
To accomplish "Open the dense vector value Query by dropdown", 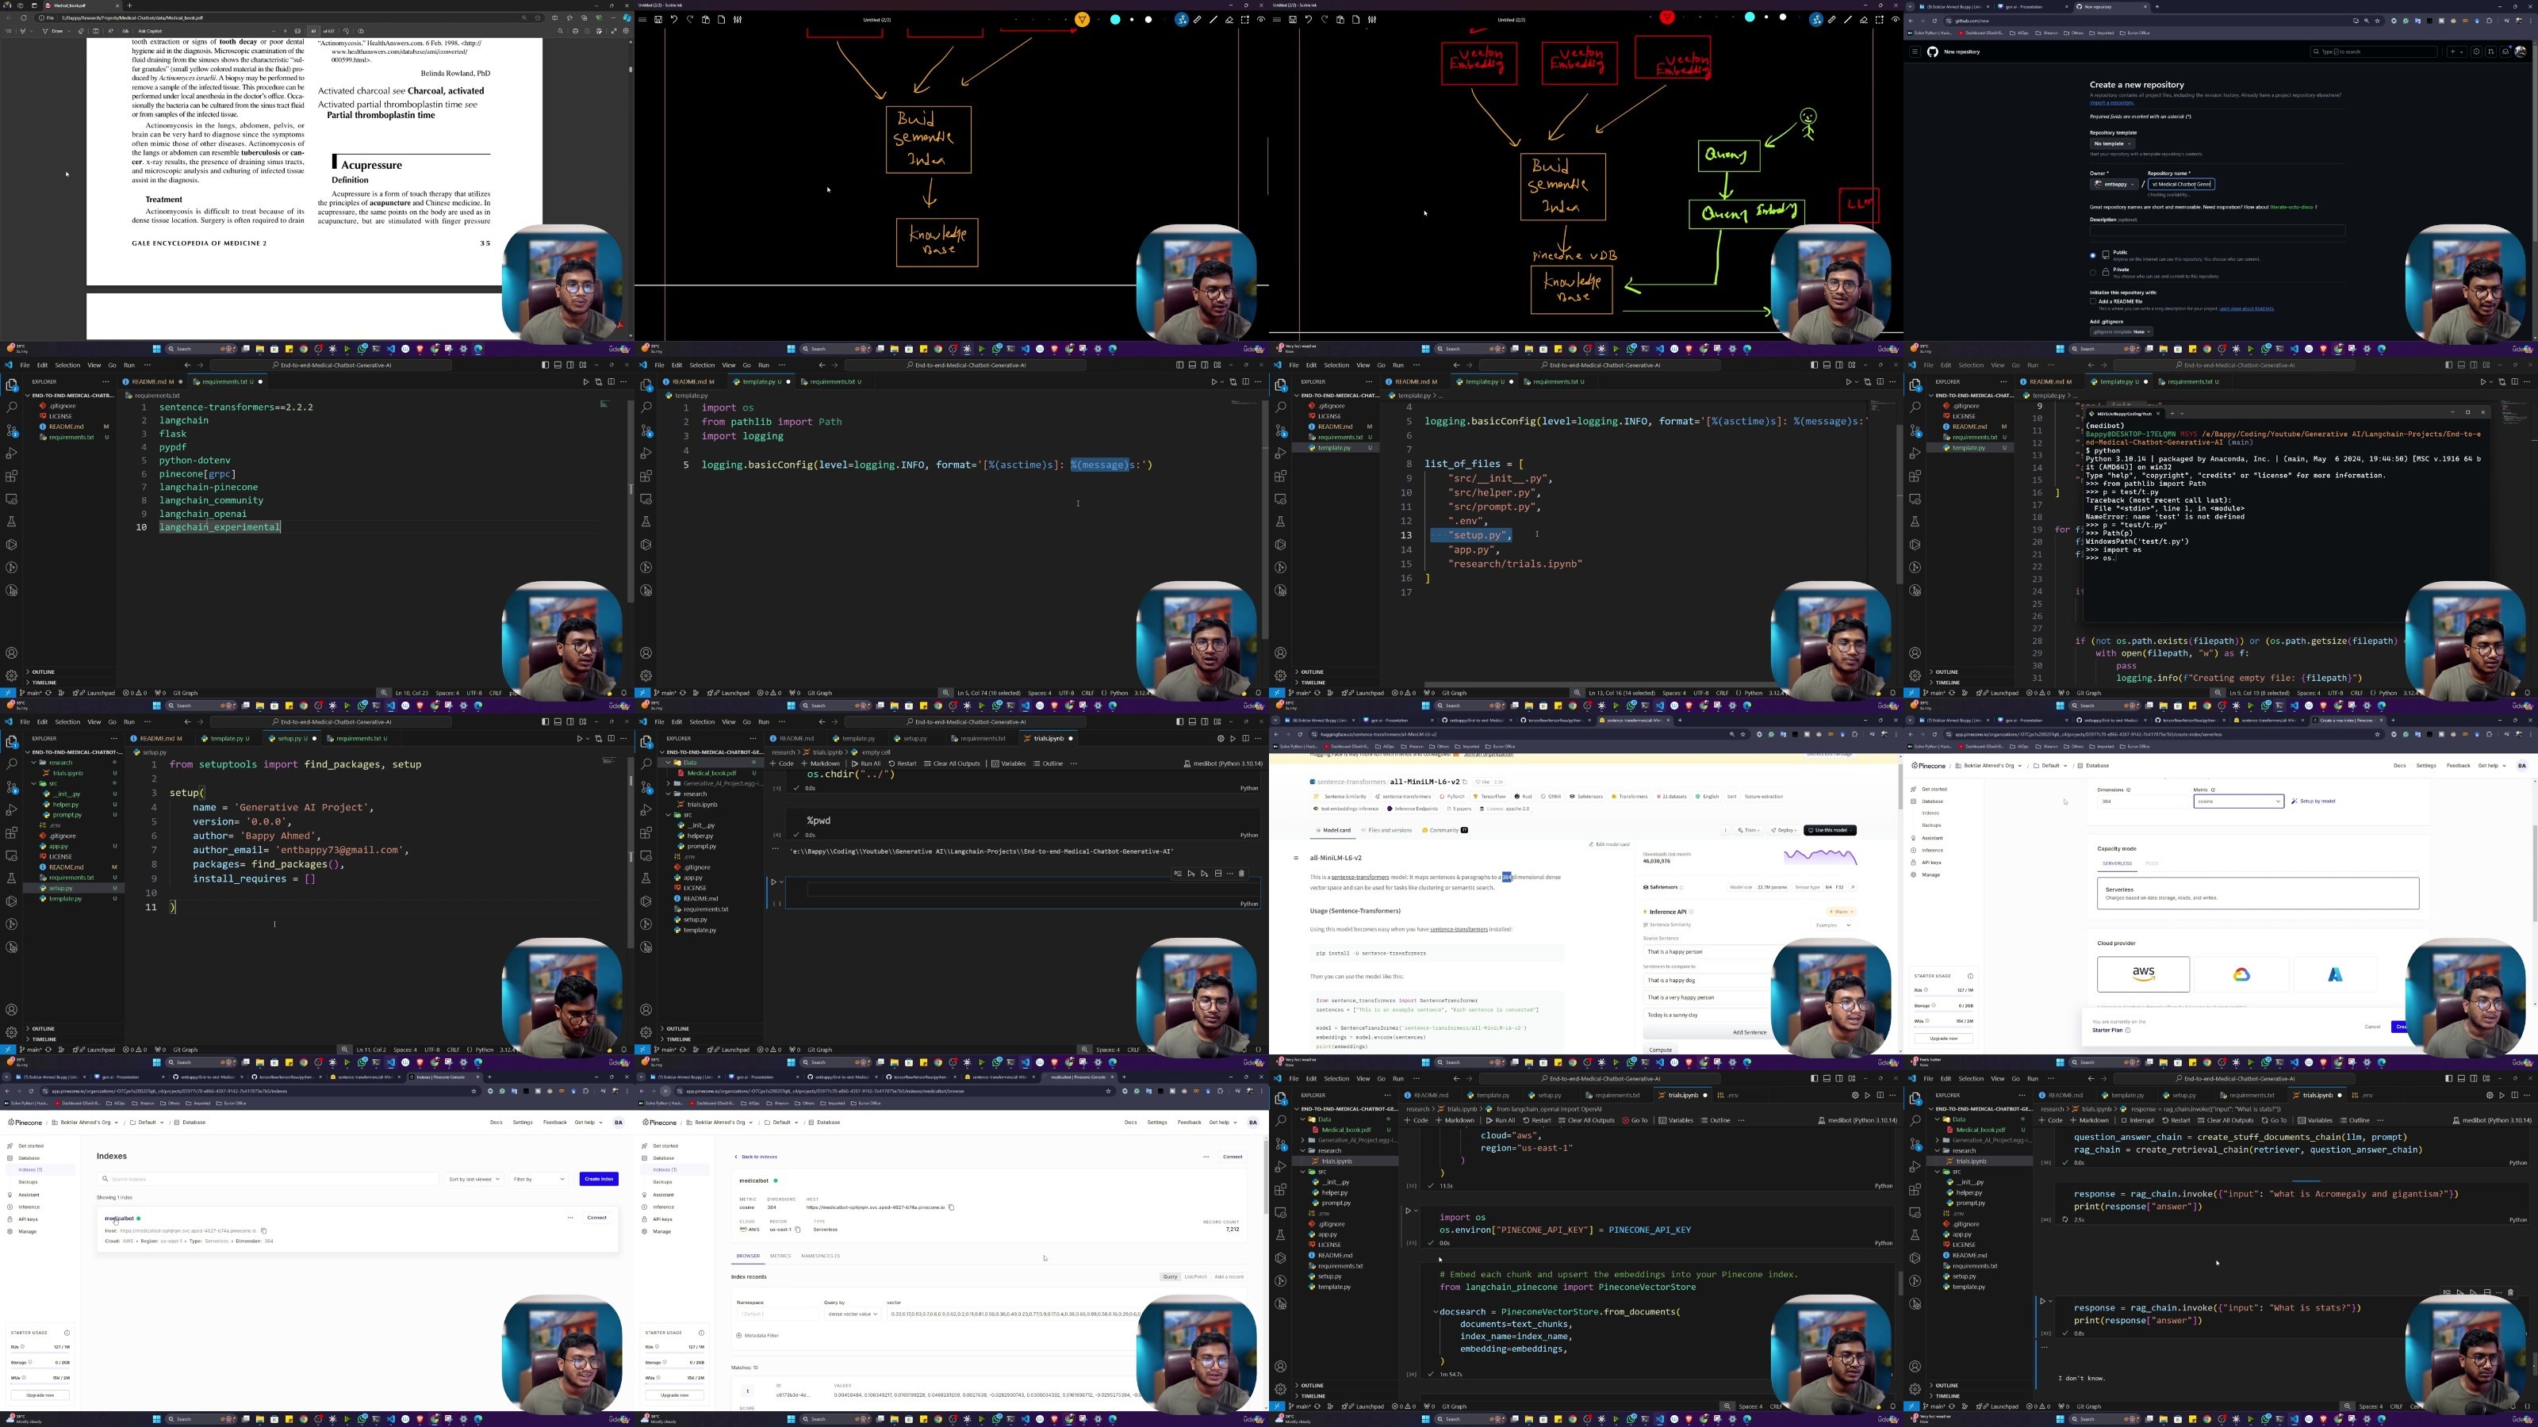I will tap(853, 1314).
